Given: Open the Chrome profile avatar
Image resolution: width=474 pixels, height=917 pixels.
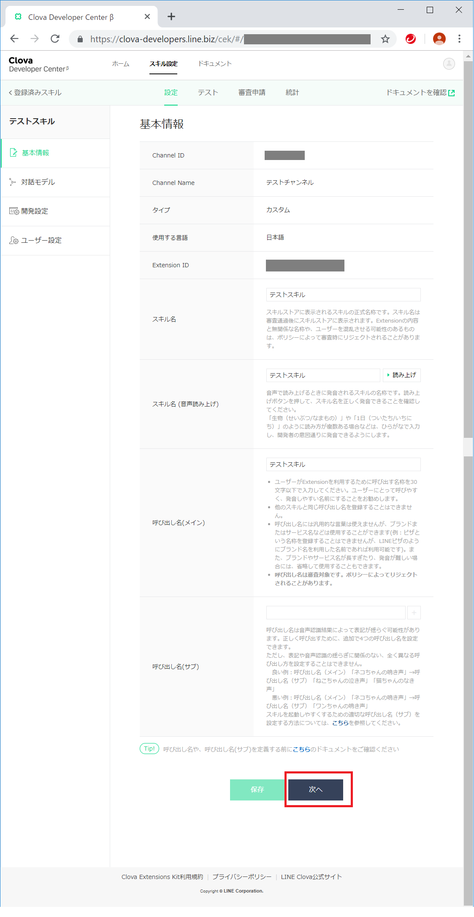Looking at the screenshot, I should pyautogui.click(x=439, y=39).
